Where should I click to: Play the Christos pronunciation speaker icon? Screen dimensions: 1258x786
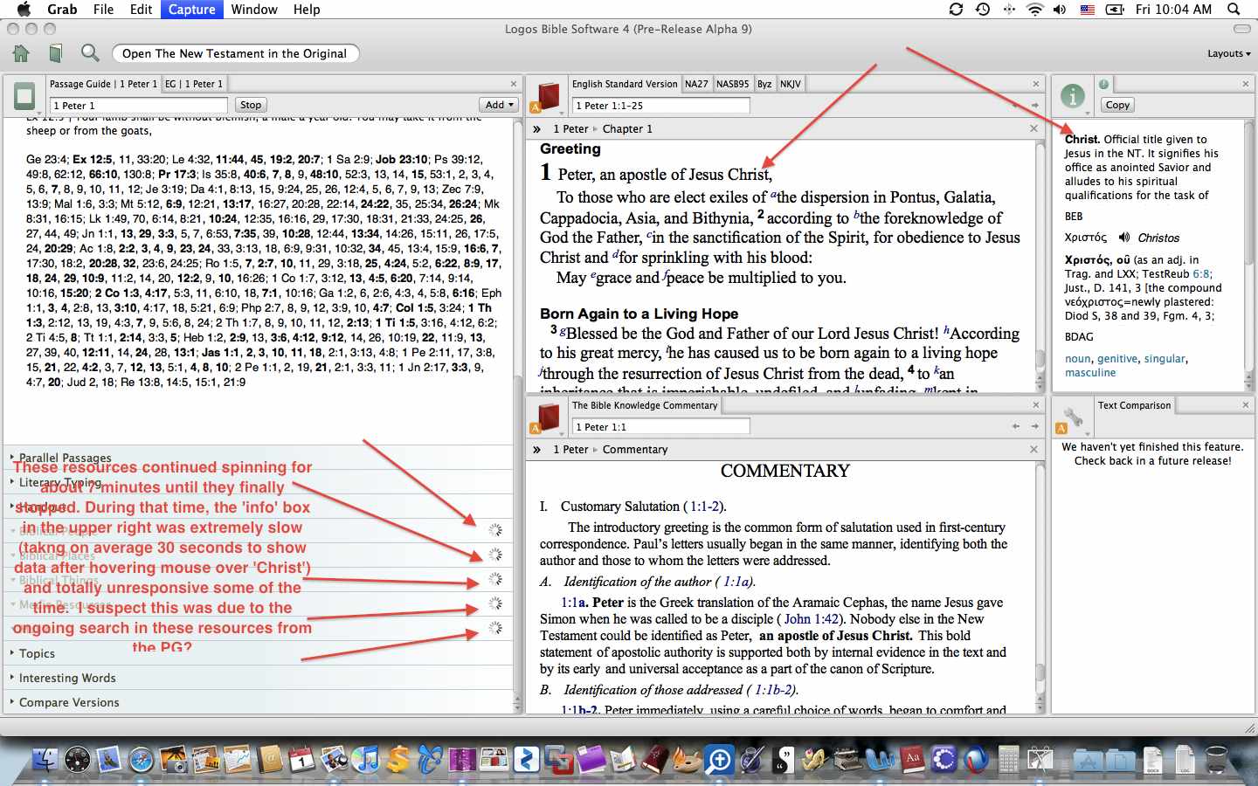coord(1124,237)
